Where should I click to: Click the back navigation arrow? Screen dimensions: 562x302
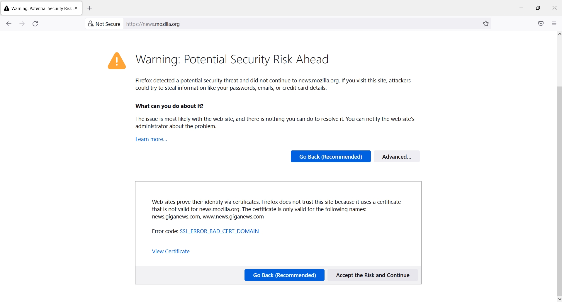pyautogui.click(x=9, y=24)
